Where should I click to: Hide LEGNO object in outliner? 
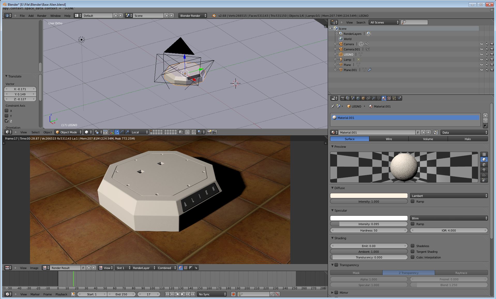click(482, 54)
